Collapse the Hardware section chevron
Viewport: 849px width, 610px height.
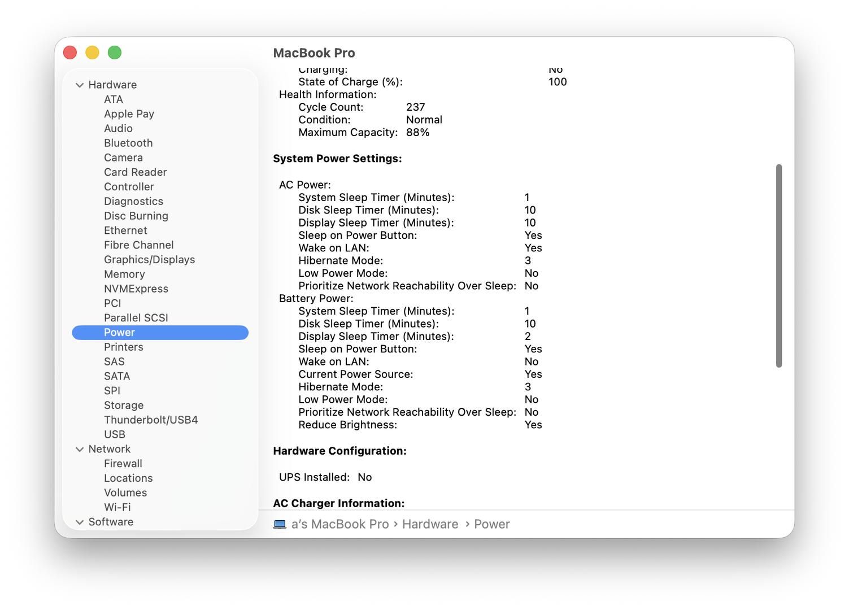[x=80, y=85]
